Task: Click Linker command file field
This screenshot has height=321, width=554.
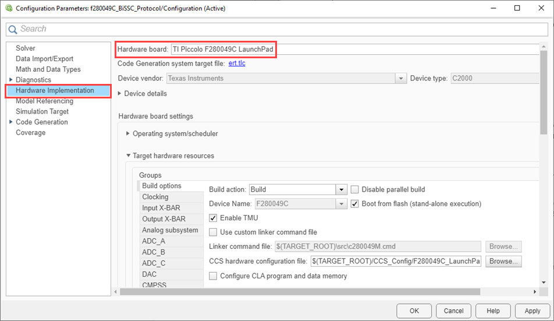Action: [378, 246]
